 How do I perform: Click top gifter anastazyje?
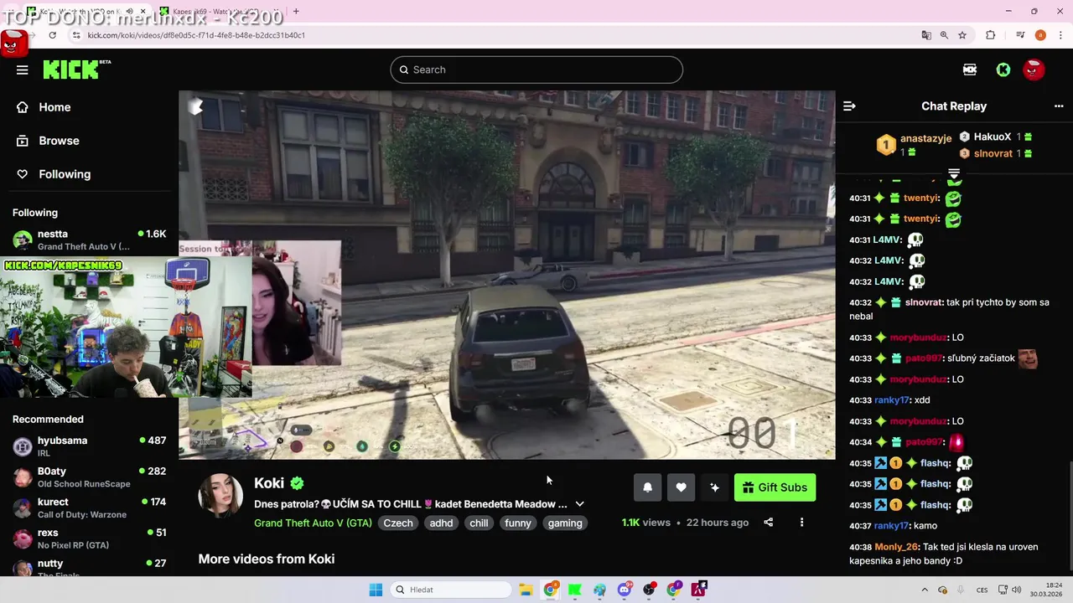click(925, 138)
